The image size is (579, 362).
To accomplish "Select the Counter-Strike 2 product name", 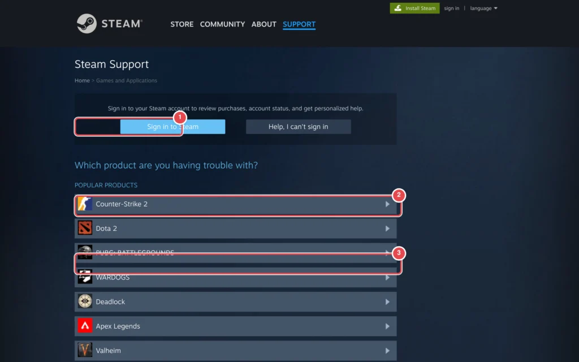I will [122, 204].
